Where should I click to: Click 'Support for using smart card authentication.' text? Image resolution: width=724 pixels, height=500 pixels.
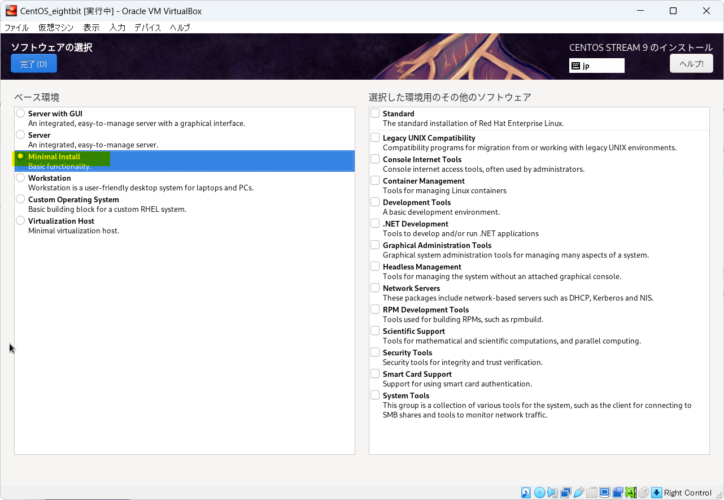pos(457,384)
